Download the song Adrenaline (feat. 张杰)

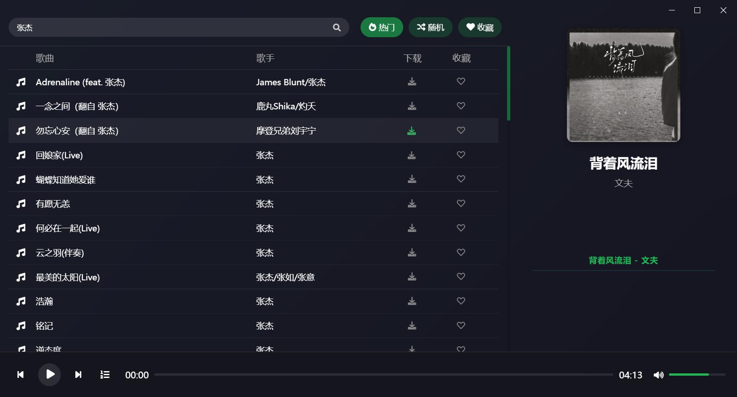click(412, 82)
